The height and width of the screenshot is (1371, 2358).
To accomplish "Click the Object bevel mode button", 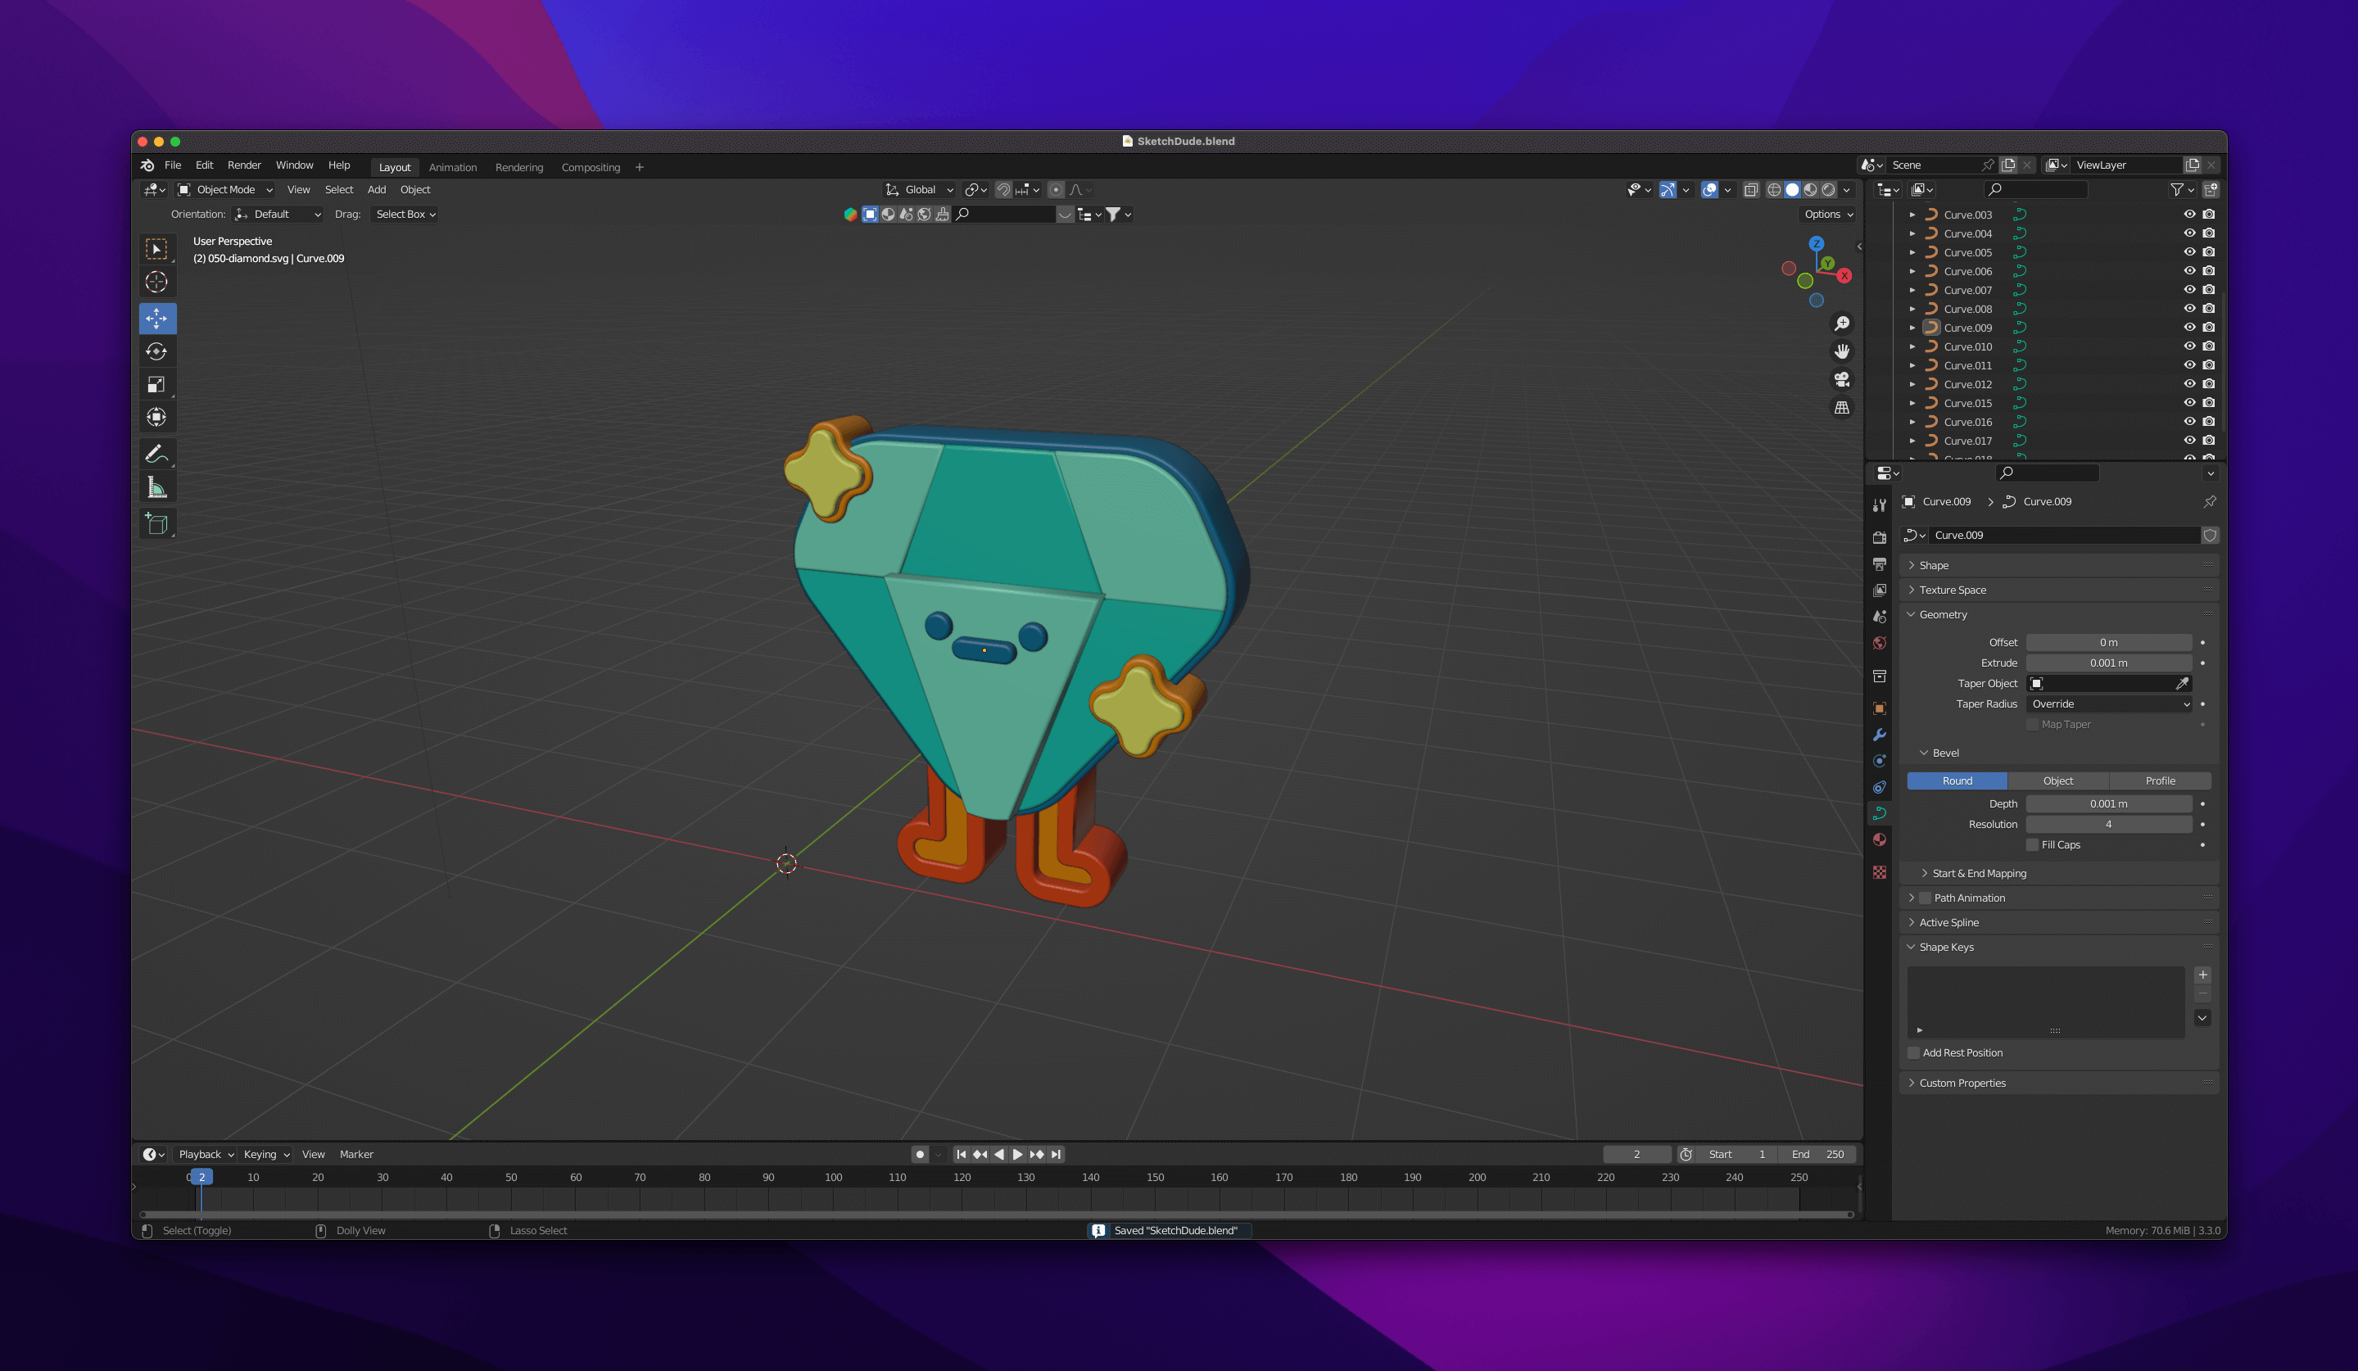I will (2057, 780).
